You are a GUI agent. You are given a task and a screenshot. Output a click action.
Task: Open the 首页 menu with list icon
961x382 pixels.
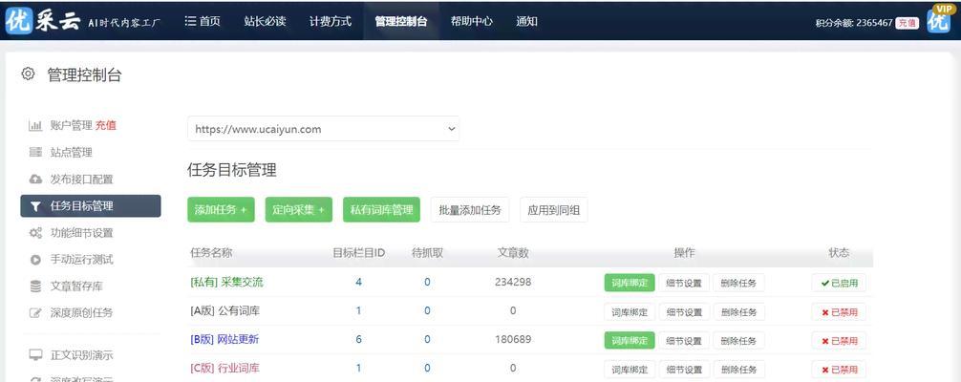point(203,21)
